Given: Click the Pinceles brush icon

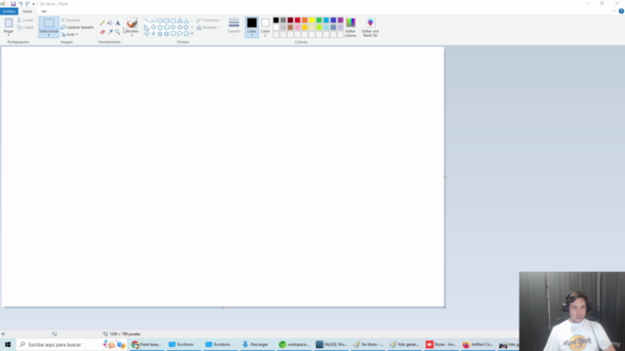Looking at the screenshot, I should (132, 22).
